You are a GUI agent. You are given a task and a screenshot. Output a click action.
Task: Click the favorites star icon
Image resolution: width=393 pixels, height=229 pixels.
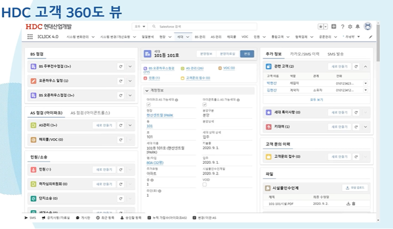pyautogui.click(x=321, y=27)
